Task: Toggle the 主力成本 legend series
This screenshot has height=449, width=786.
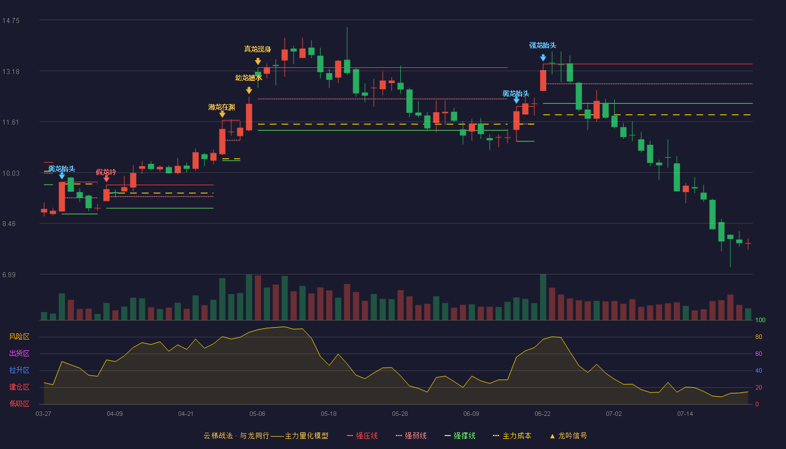Action: pyautogui.click(x=511, y=436)
